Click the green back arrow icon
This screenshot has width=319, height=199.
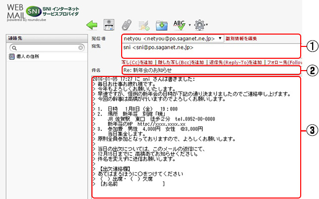91,24
